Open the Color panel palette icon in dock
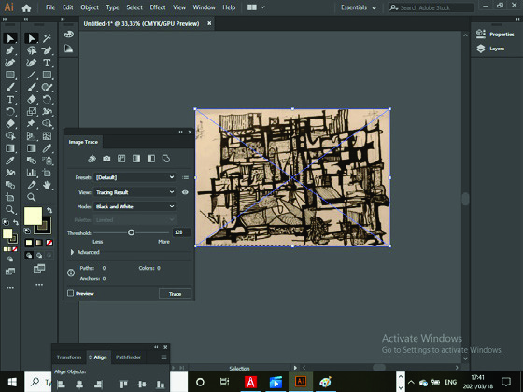This screenshot has width=523, height=392. [69, 35]
